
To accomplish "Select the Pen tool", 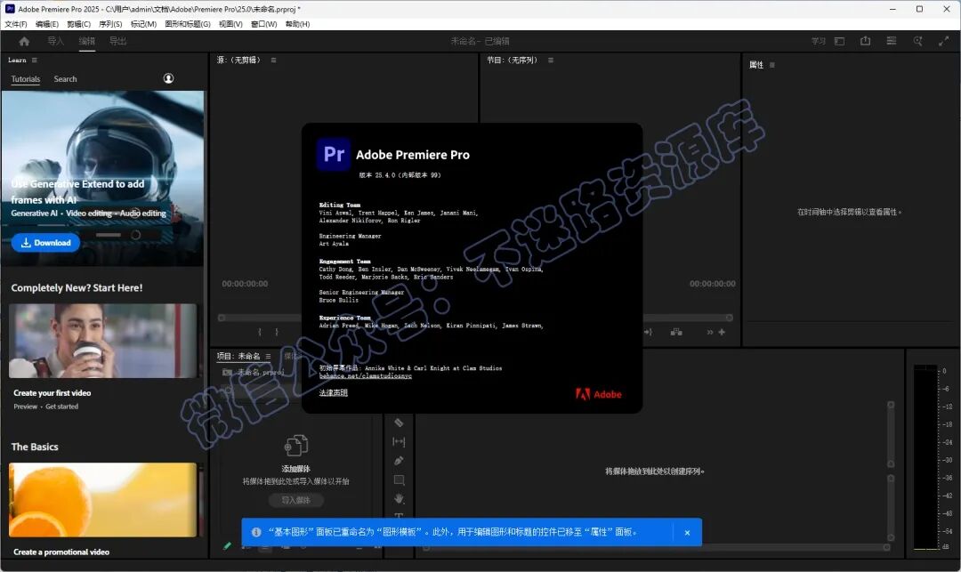I will tap(399, 461).
